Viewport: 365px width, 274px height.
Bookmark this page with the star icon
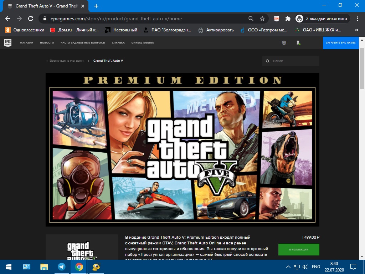pos(262,19)
